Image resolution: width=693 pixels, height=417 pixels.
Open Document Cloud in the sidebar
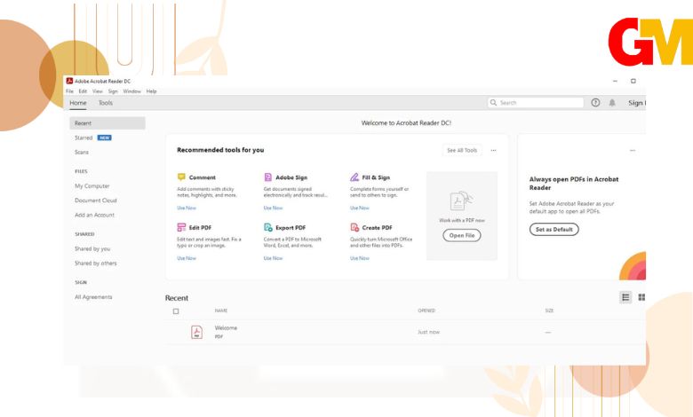point(95,201)
